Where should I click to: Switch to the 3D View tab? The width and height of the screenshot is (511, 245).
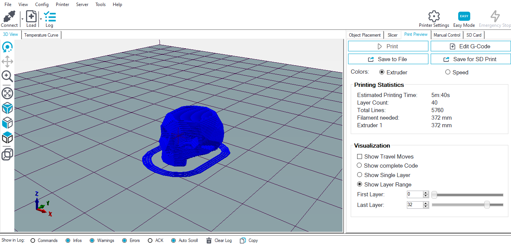(x=11, y=34)
